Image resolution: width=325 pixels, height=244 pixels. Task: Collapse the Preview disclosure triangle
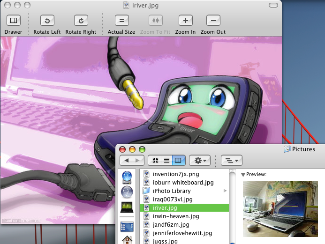point(243,175)
